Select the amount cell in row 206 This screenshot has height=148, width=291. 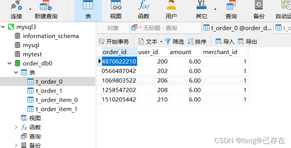[x=185, y=81]
